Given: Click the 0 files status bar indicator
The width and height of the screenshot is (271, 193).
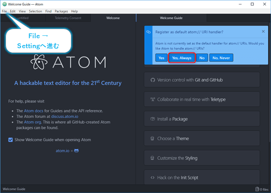Looking at the screenshot, I should pos(262,189).
